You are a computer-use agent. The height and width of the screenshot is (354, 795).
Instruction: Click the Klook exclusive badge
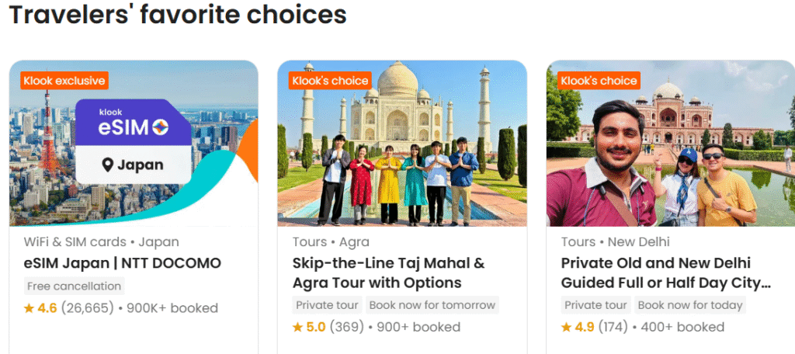(64, 80)
